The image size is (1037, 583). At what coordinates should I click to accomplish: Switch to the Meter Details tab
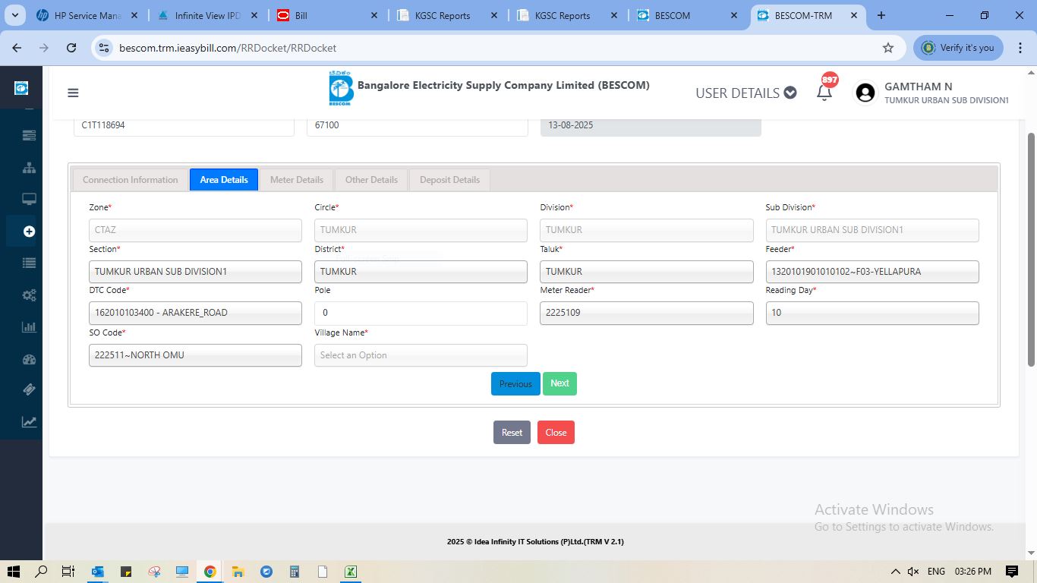296,180
